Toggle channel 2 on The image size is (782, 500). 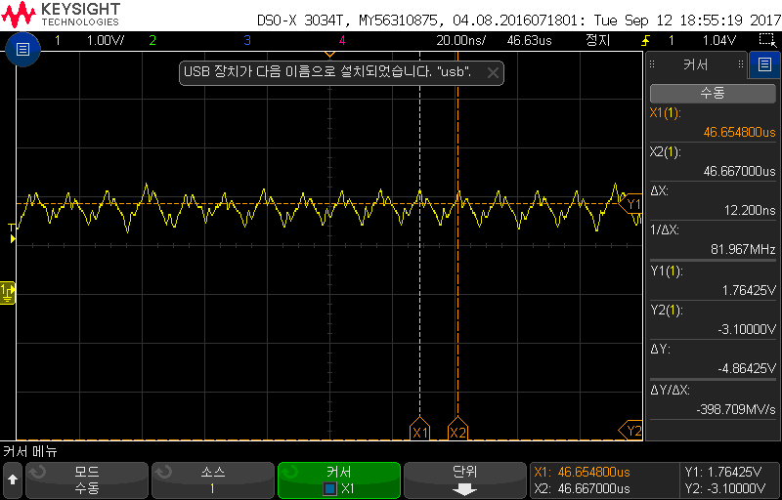(152, 41)
